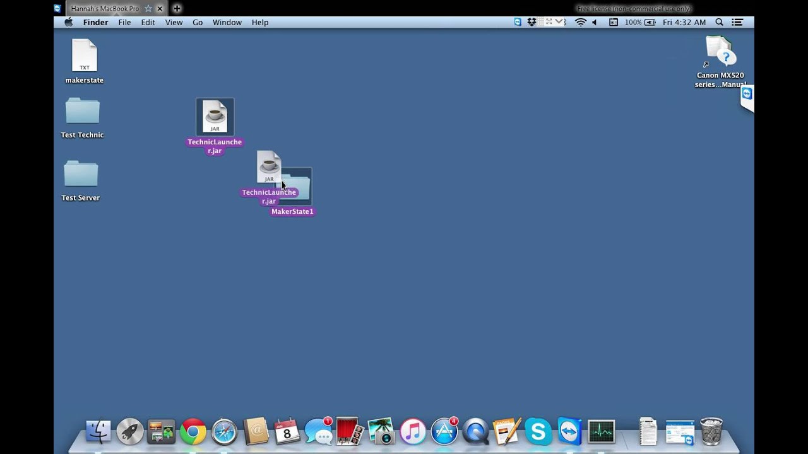Screen dimensions: 808x454
Task: Open TeamViewer from the Dock
Action: 569,431
